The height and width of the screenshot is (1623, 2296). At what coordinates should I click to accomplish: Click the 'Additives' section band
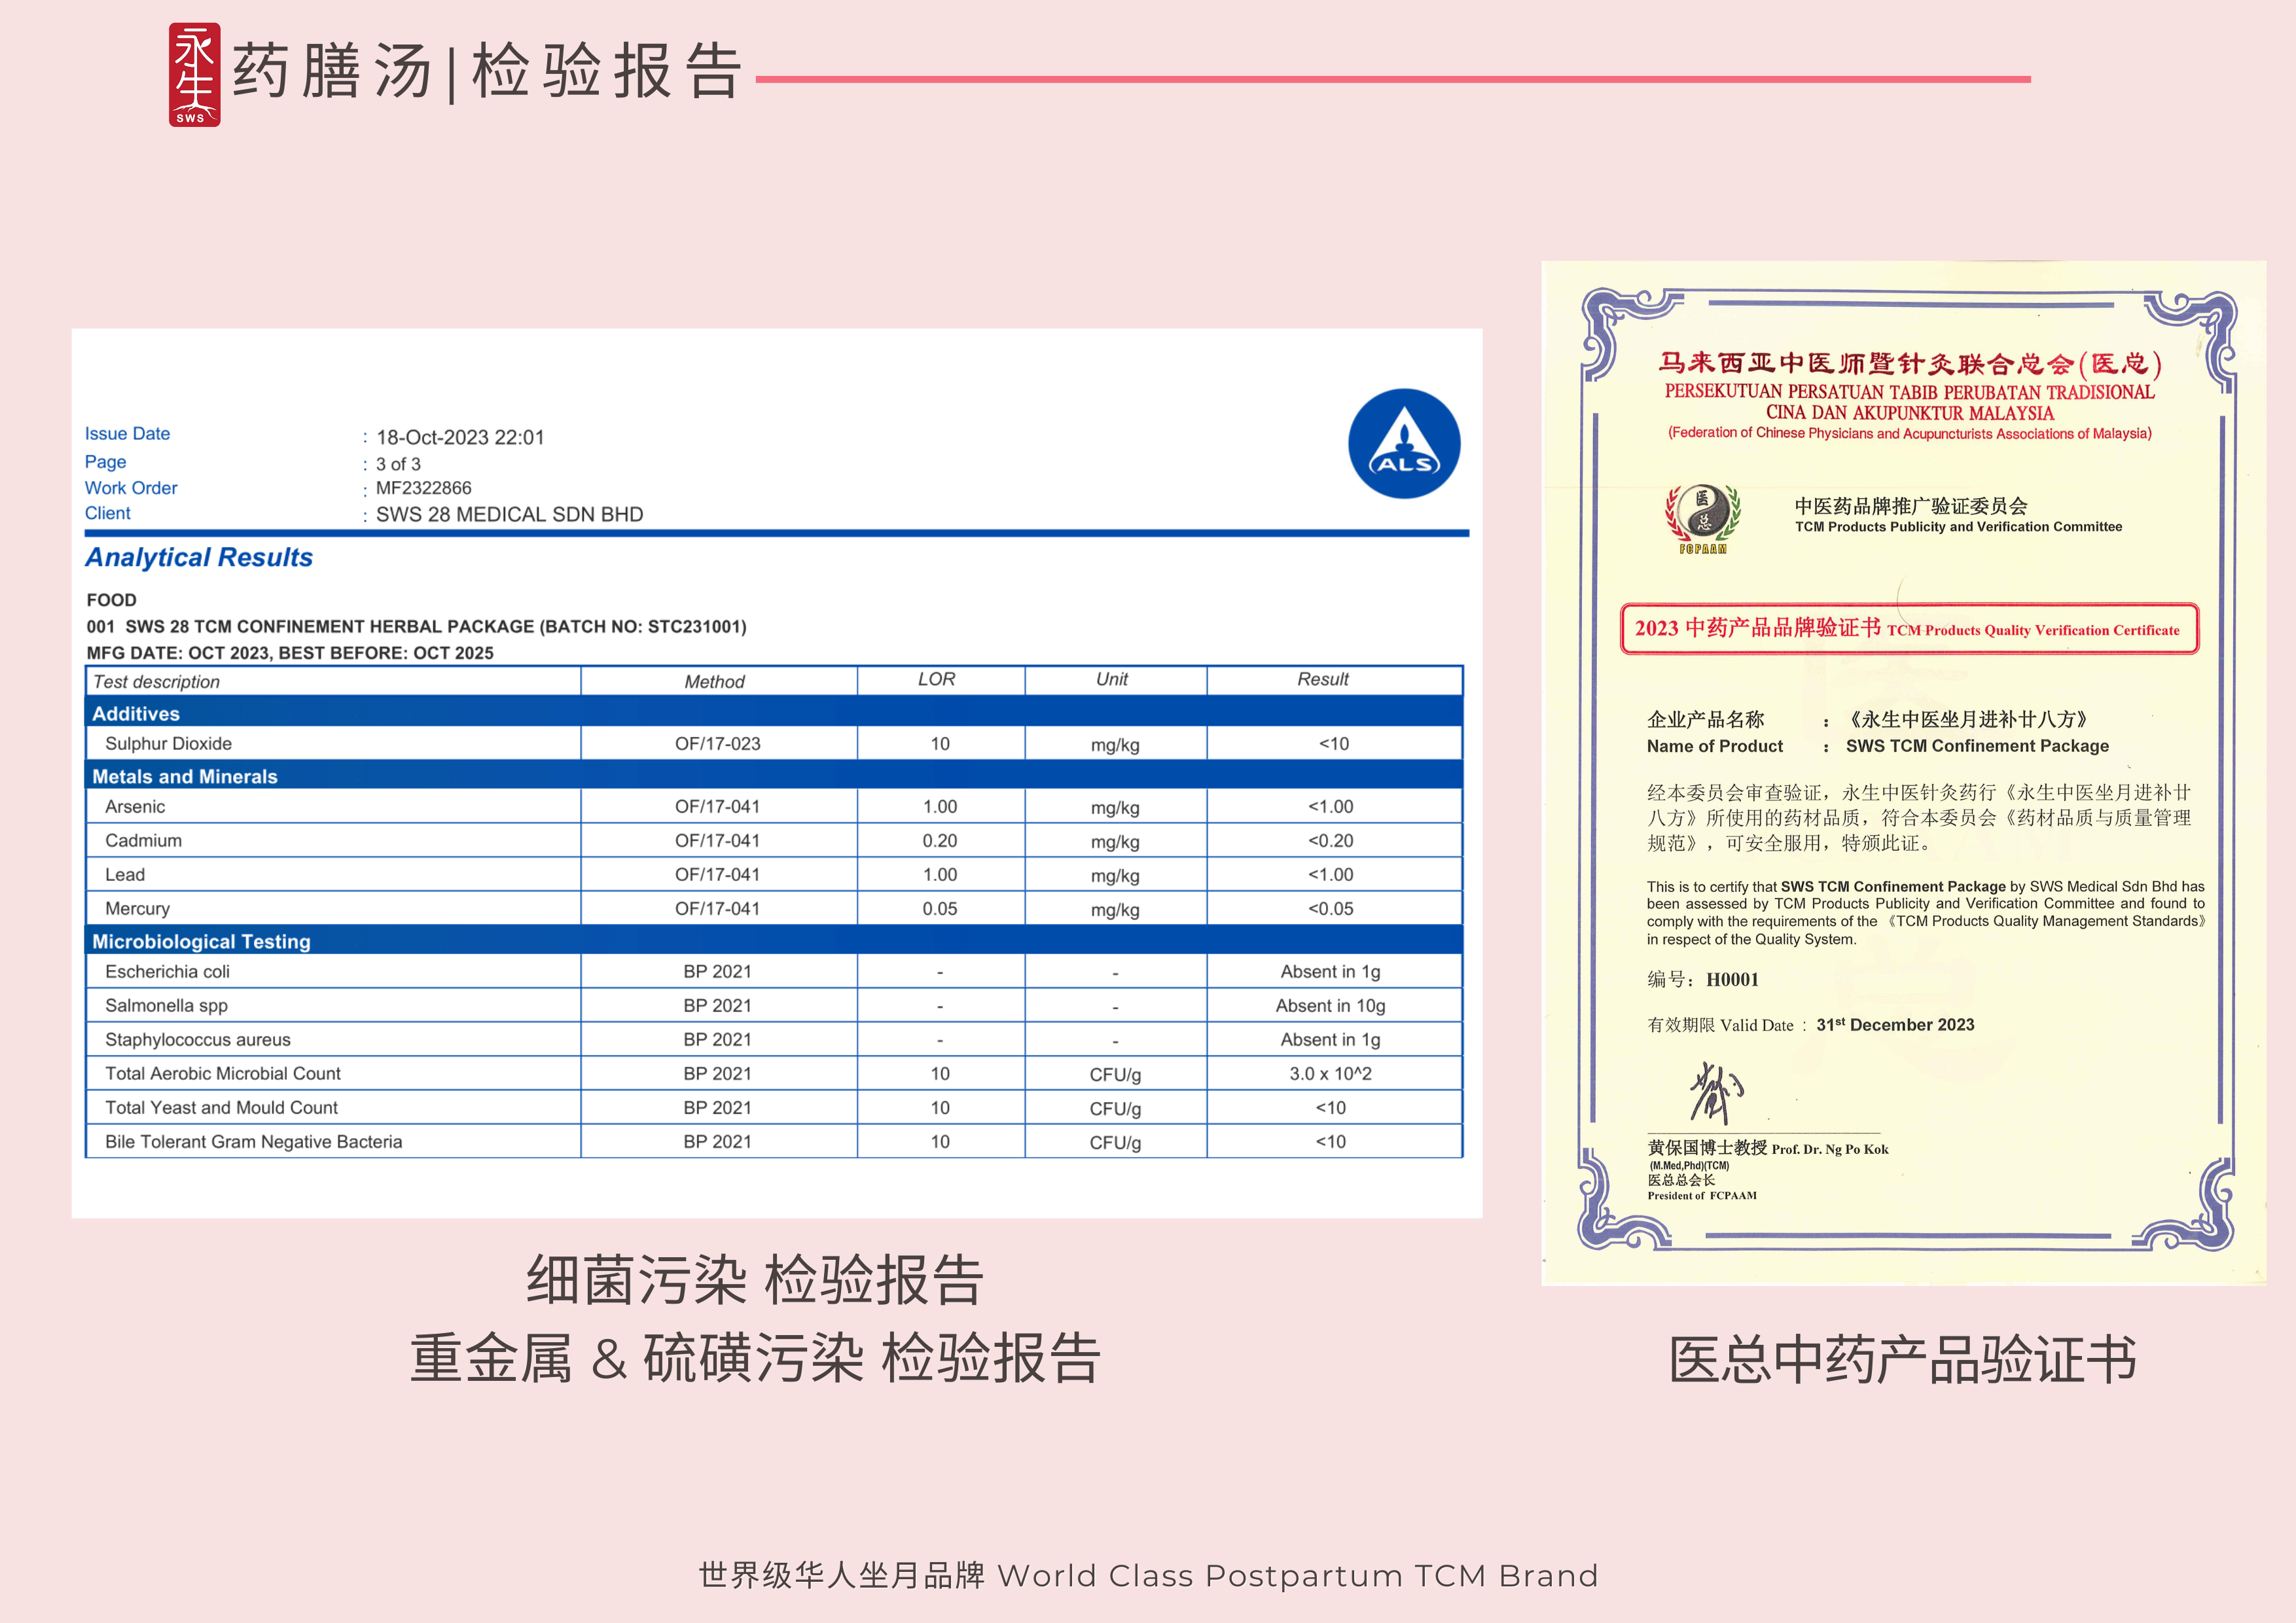(x=774, y=713)
